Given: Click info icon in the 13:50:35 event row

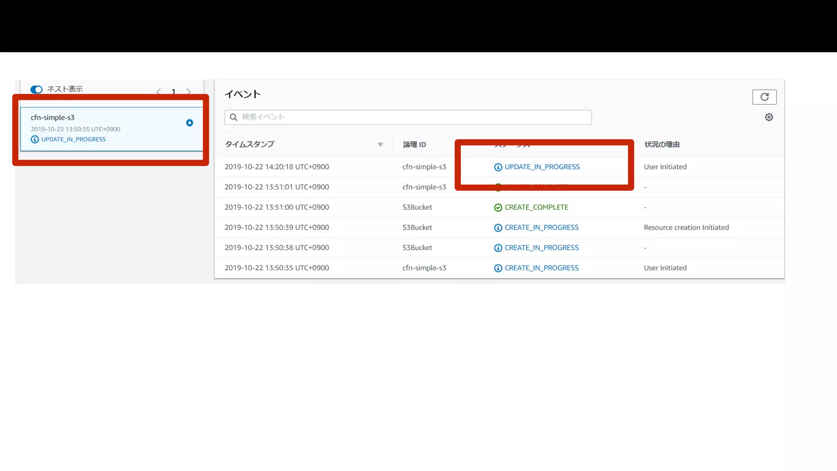Looking at the screenshot, I should point(498,268).
